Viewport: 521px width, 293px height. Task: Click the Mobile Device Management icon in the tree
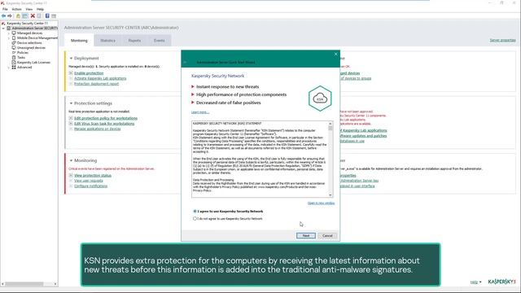pos(14,38)
